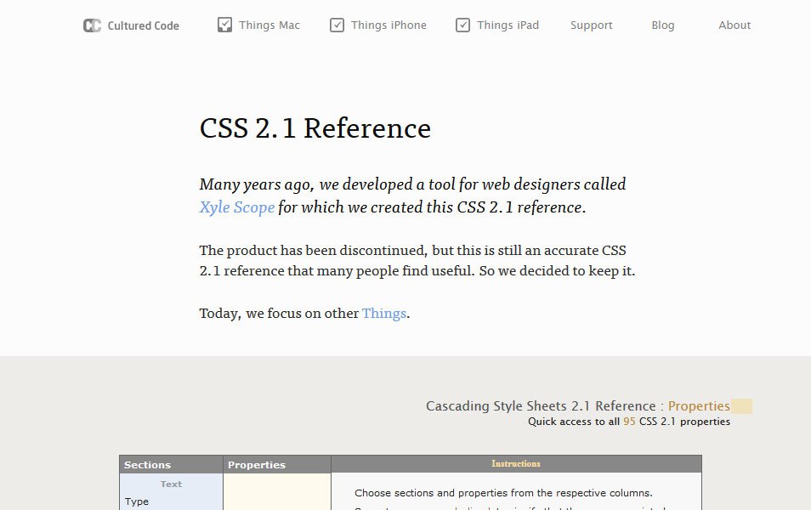Select the Type entry under Text
The image size is (811, 510).
point(136,501)
